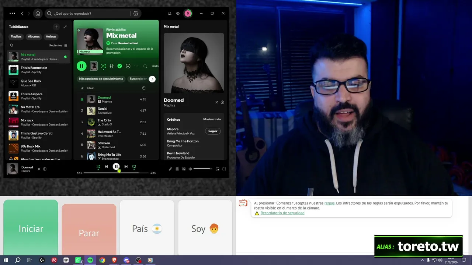Add Doomed to a playlist in side panel

coord(222,102)
